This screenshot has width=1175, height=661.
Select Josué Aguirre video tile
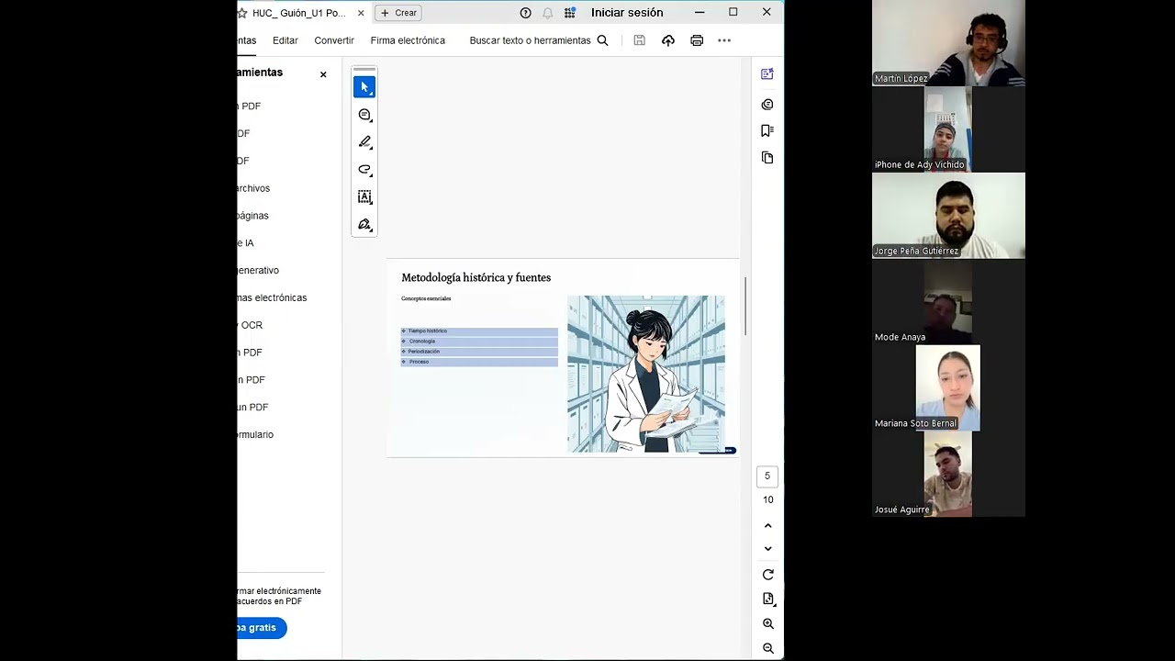coord(948,475)
